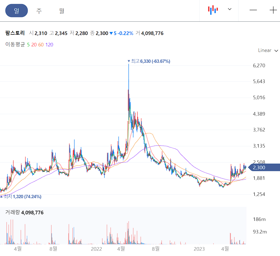Switch to the weekly 주 chart tab

39,11
